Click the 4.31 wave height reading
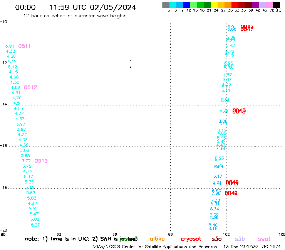Image resolution: width=285 pixels, height=250 pixels. (x=16, y=93)
